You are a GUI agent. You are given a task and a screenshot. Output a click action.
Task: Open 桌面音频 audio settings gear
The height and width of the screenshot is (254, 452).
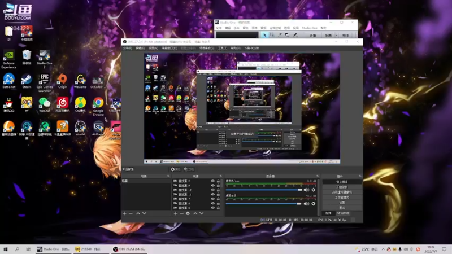pyautogui.click(x=314, y=204)
